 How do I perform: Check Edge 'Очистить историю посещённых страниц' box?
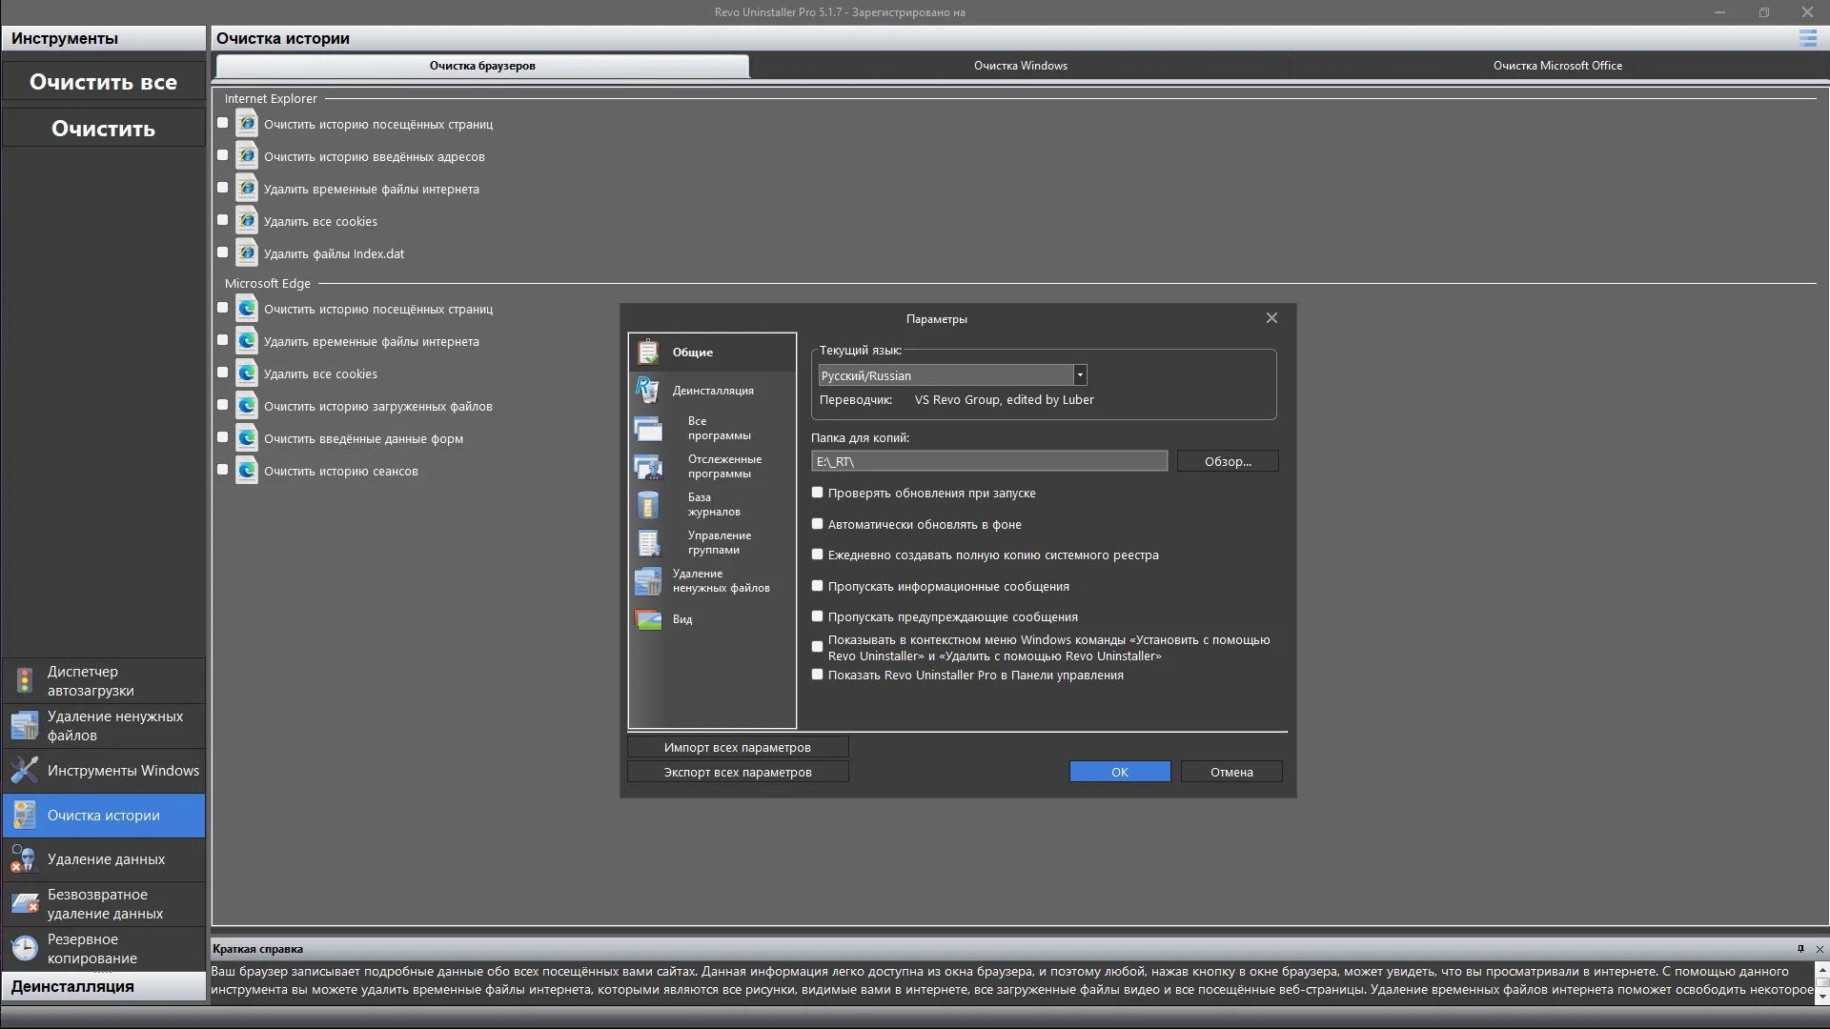pos(223,308)
